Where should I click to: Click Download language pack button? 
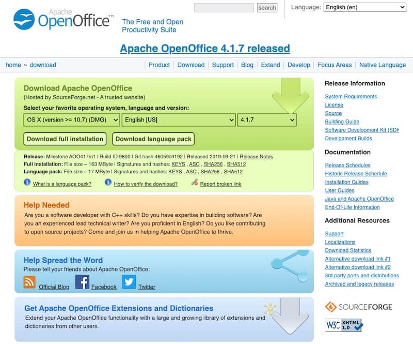153,139
